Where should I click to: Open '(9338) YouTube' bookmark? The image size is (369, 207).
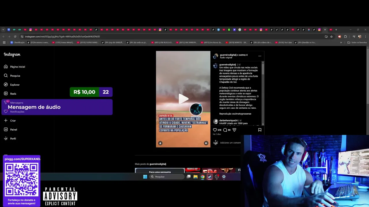pos(283,43)
